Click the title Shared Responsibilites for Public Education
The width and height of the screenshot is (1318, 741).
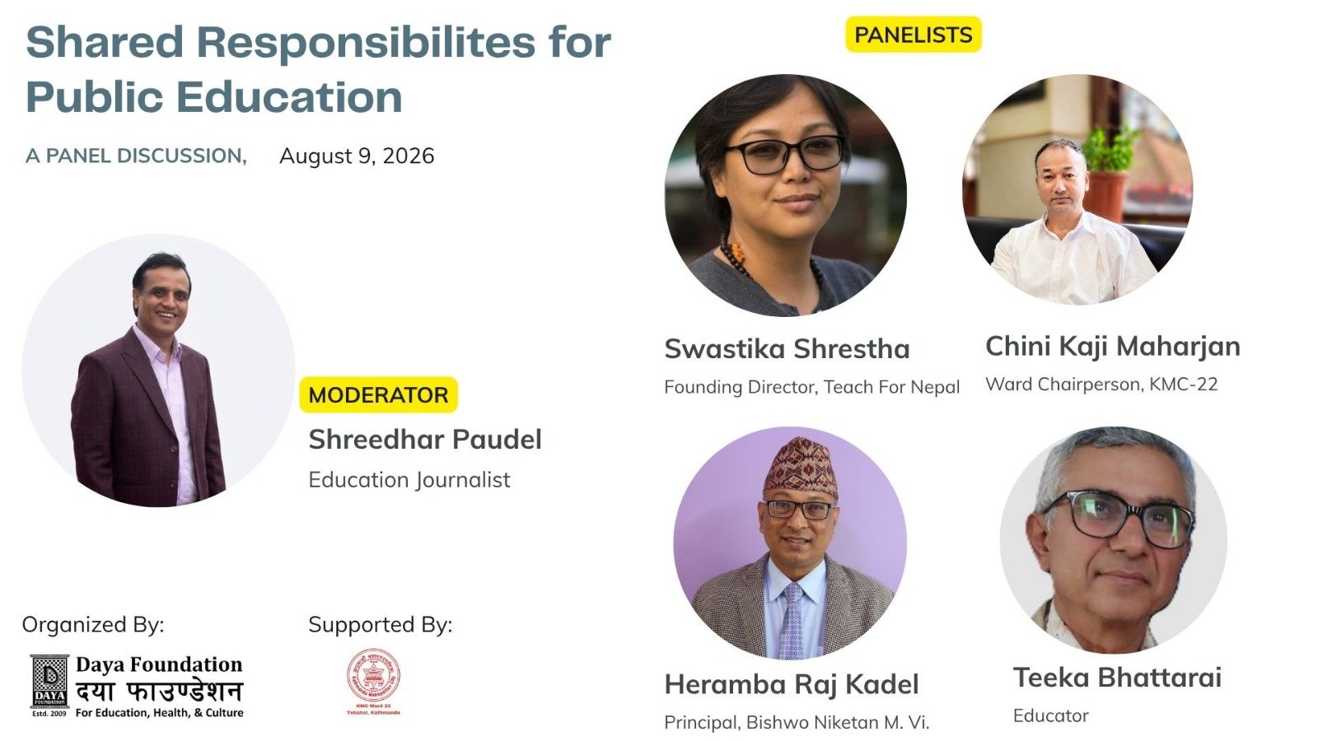pyautogui.click(x=318, y=69)
